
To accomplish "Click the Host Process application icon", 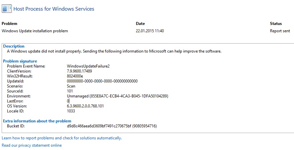I will (x=7, y=9).
